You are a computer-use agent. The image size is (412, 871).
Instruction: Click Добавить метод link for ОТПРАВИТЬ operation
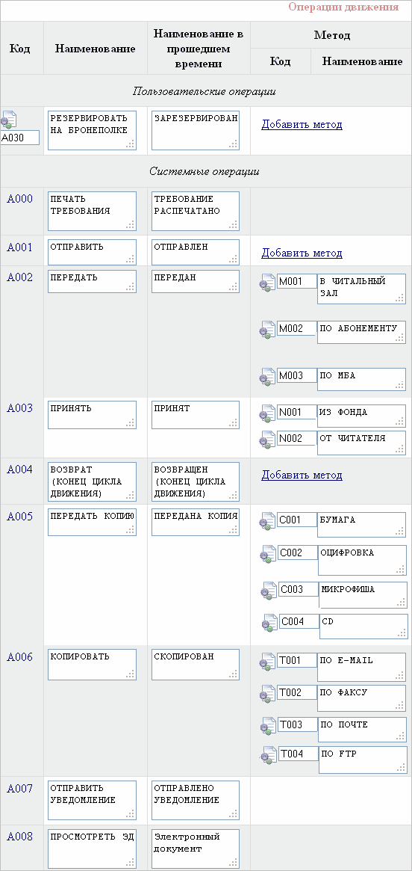(302, 253)
